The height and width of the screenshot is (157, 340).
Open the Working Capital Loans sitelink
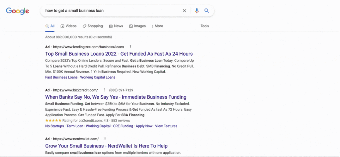coord(98,77)
